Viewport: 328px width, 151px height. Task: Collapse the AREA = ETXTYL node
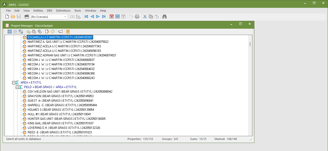(x=14, y=83)
